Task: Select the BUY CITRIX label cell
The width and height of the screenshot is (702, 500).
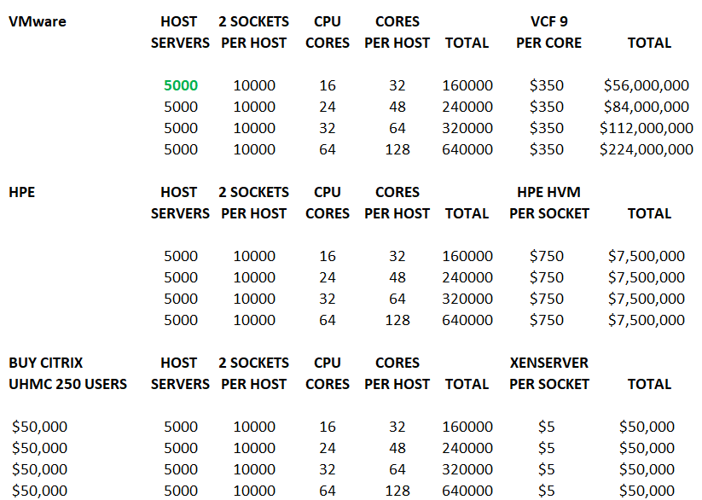Action: (46, 363)
